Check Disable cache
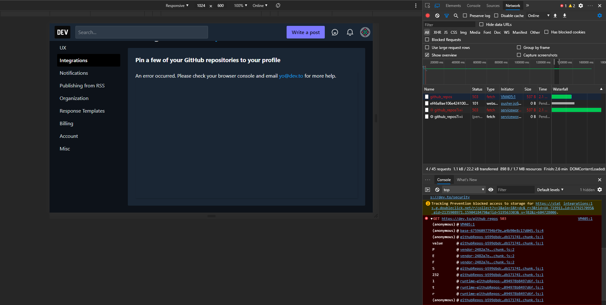 click(x=496, y=15)
